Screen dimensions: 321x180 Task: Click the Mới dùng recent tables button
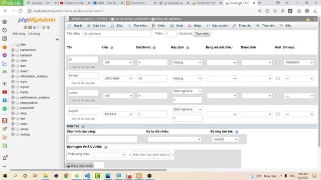(19, 33)
